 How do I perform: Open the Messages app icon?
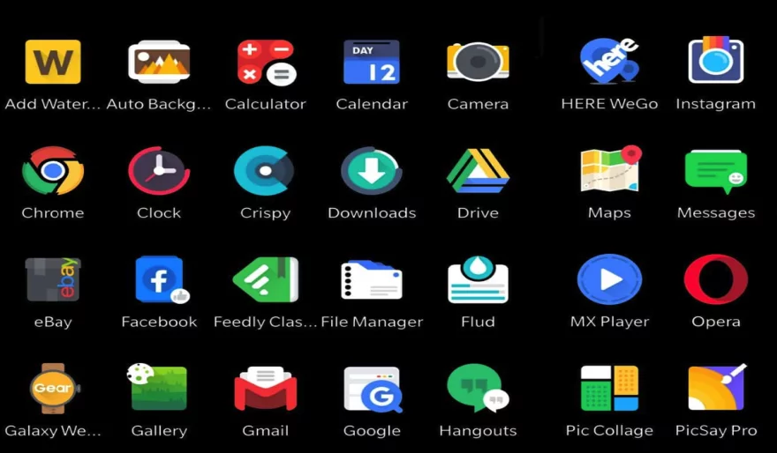click(x=716, y=171)
